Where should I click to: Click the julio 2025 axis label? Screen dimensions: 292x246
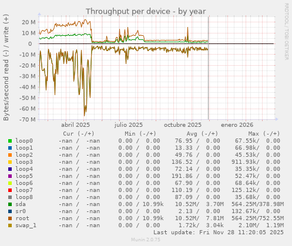pos(129,125)
